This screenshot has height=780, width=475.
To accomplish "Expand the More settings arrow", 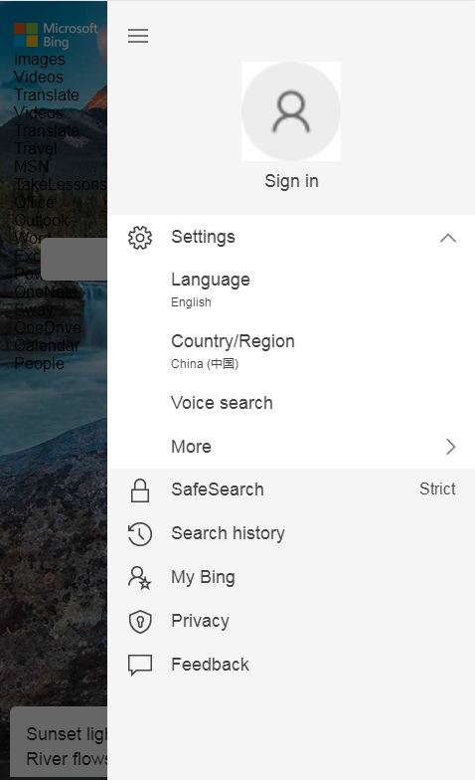I will coord(451,447).
